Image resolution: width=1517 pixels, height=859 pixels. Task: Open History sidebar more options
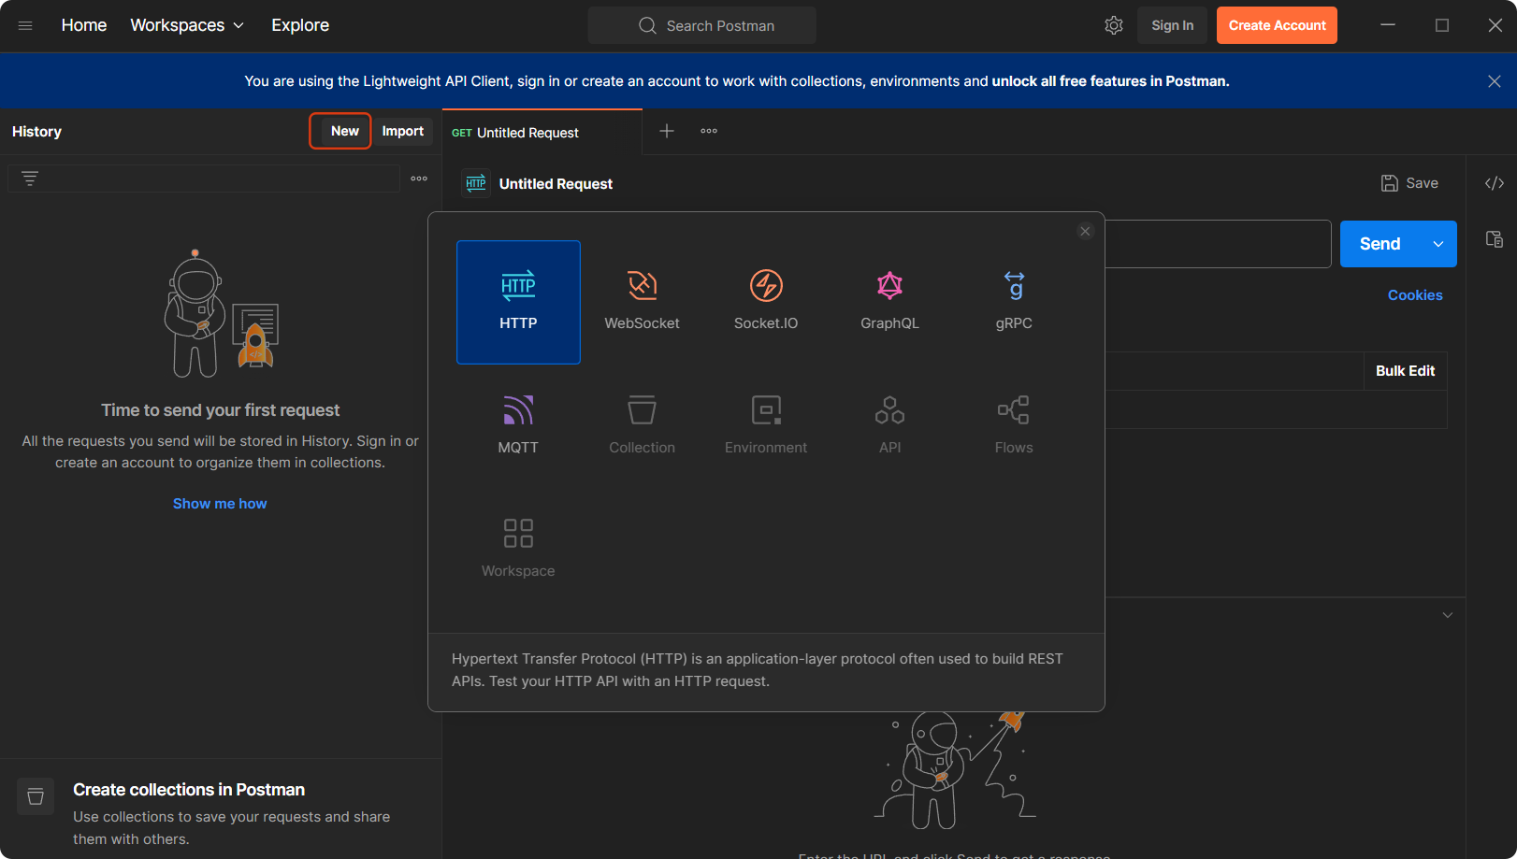pyautogui.click(x=419, y=179)
